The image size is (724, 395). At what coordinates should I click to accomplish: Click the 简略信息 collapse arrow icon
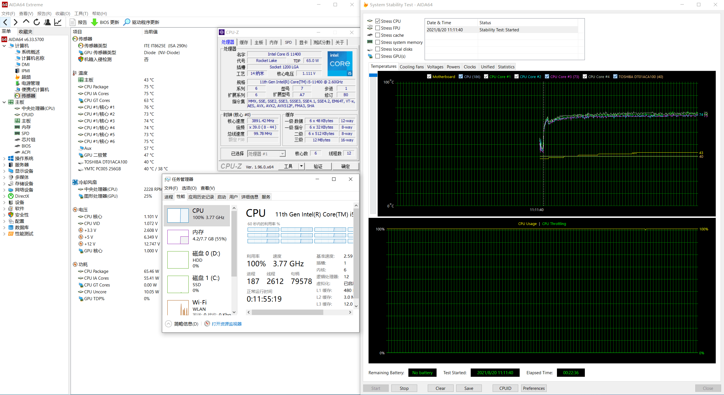coord(168,324)
